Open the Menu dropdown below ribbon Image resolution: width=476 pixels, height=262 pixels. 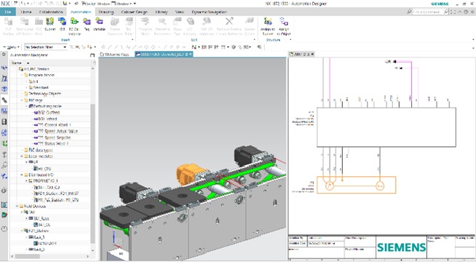tap(11, 47)
